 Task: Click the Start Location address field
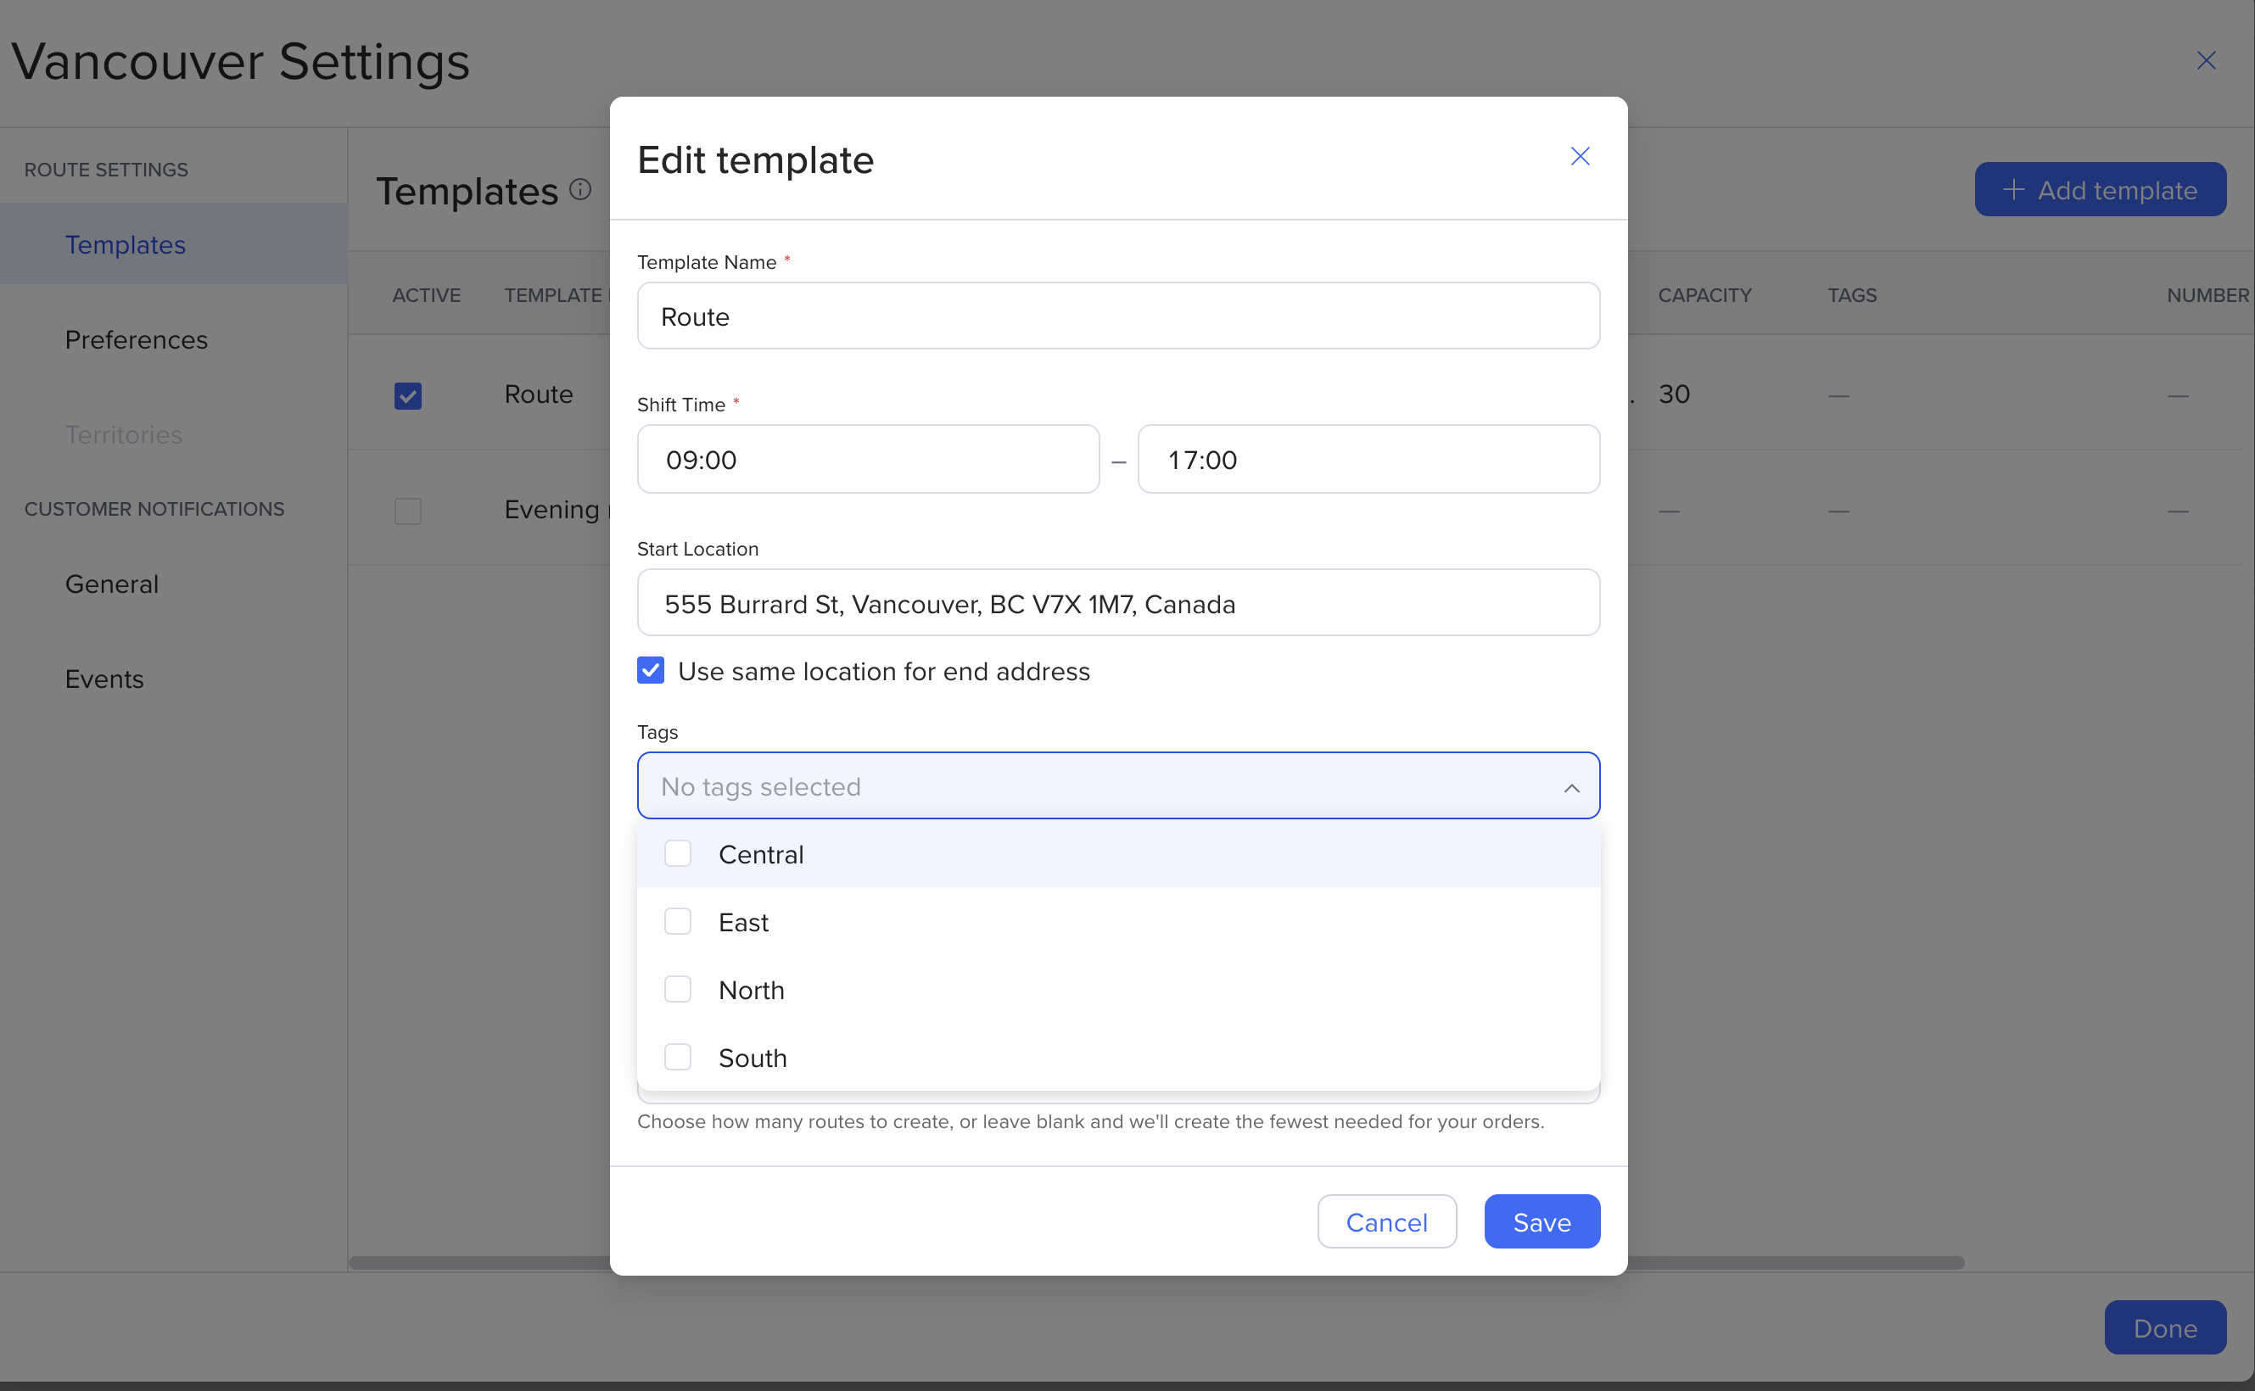click(1117, 604)
